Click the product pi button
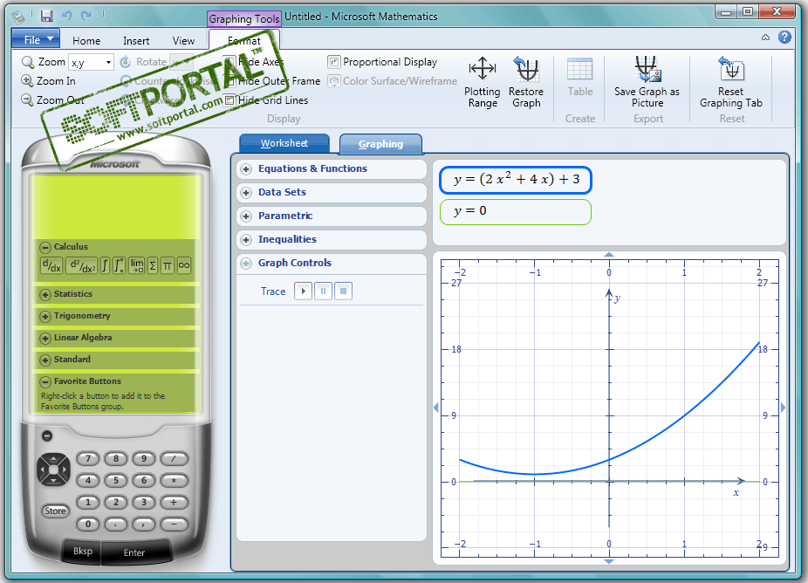The height and width of the screenshot is (583, 808). click(168, 266)
